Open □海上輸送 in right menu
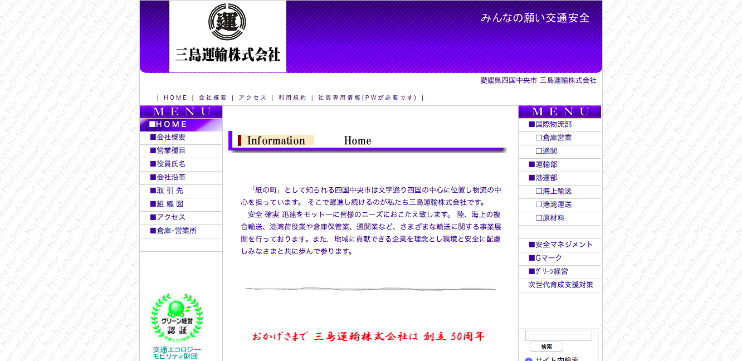The width and height of the screenshot is (742, 361). pos(560,191)
